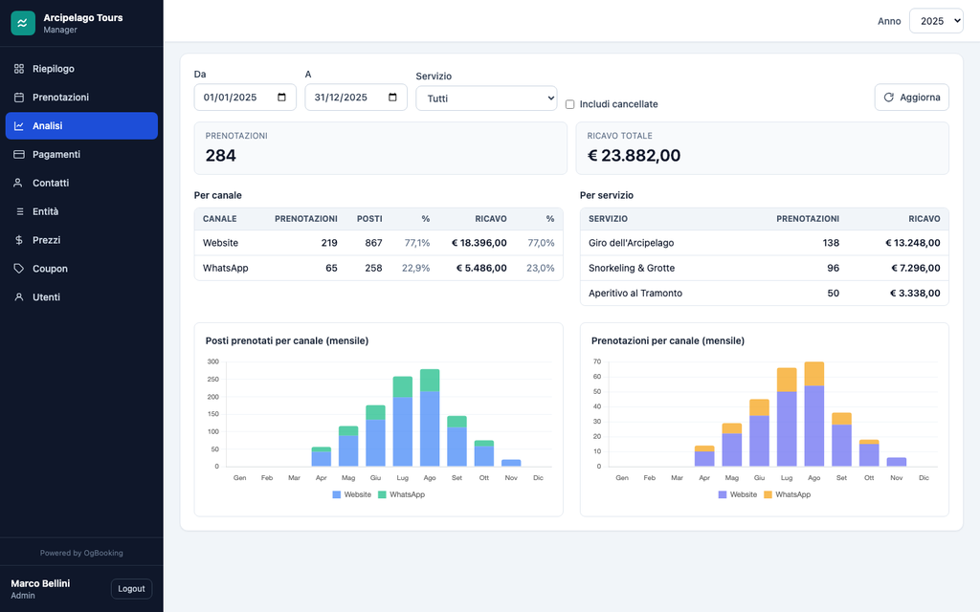
Task: Enable the Includi cancellate checkbox
Action: point(570,104)
